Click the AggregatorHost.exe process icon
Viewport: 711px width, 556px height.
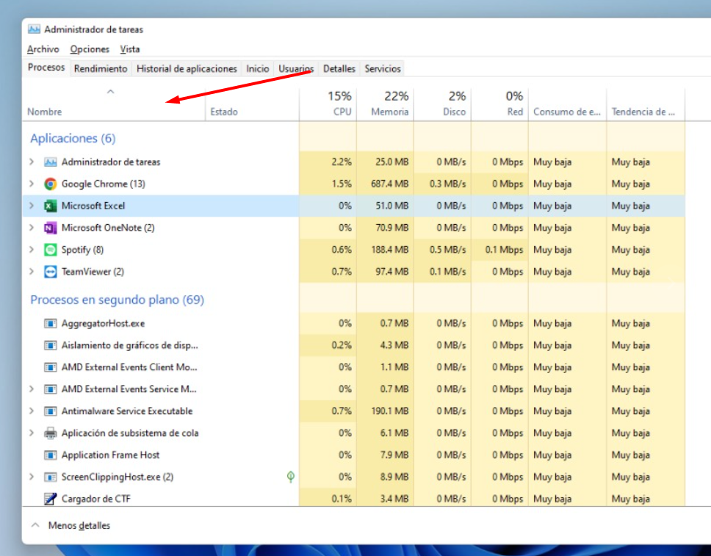[51, 323]
